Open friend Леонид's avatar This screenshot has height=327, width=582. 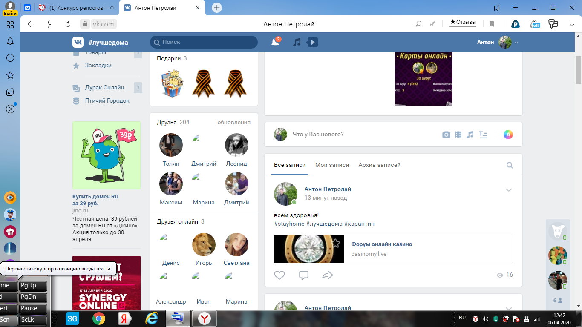(236, 145)
